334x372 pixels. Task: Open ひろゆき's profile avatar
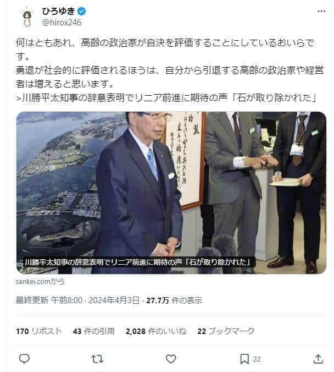pos(27,17)
